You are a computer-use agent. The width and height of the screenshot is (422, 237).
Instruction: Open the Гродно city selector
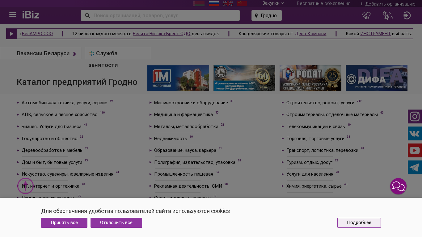(x=267, y=15)
